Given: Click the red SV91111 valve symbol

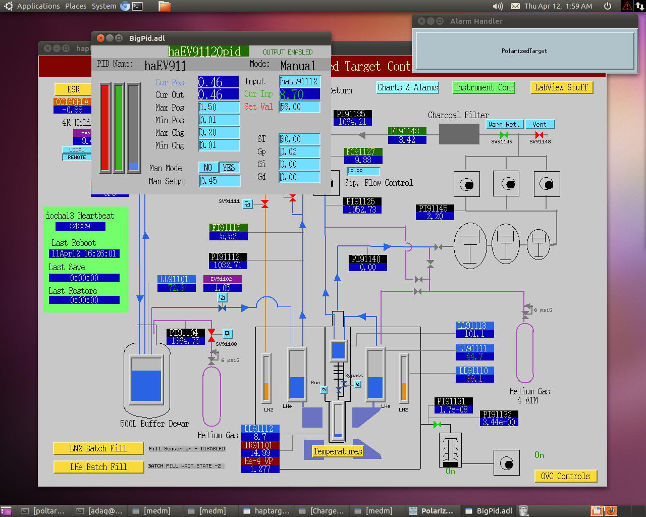Looking at the screenshot, I should click(265, 204).
